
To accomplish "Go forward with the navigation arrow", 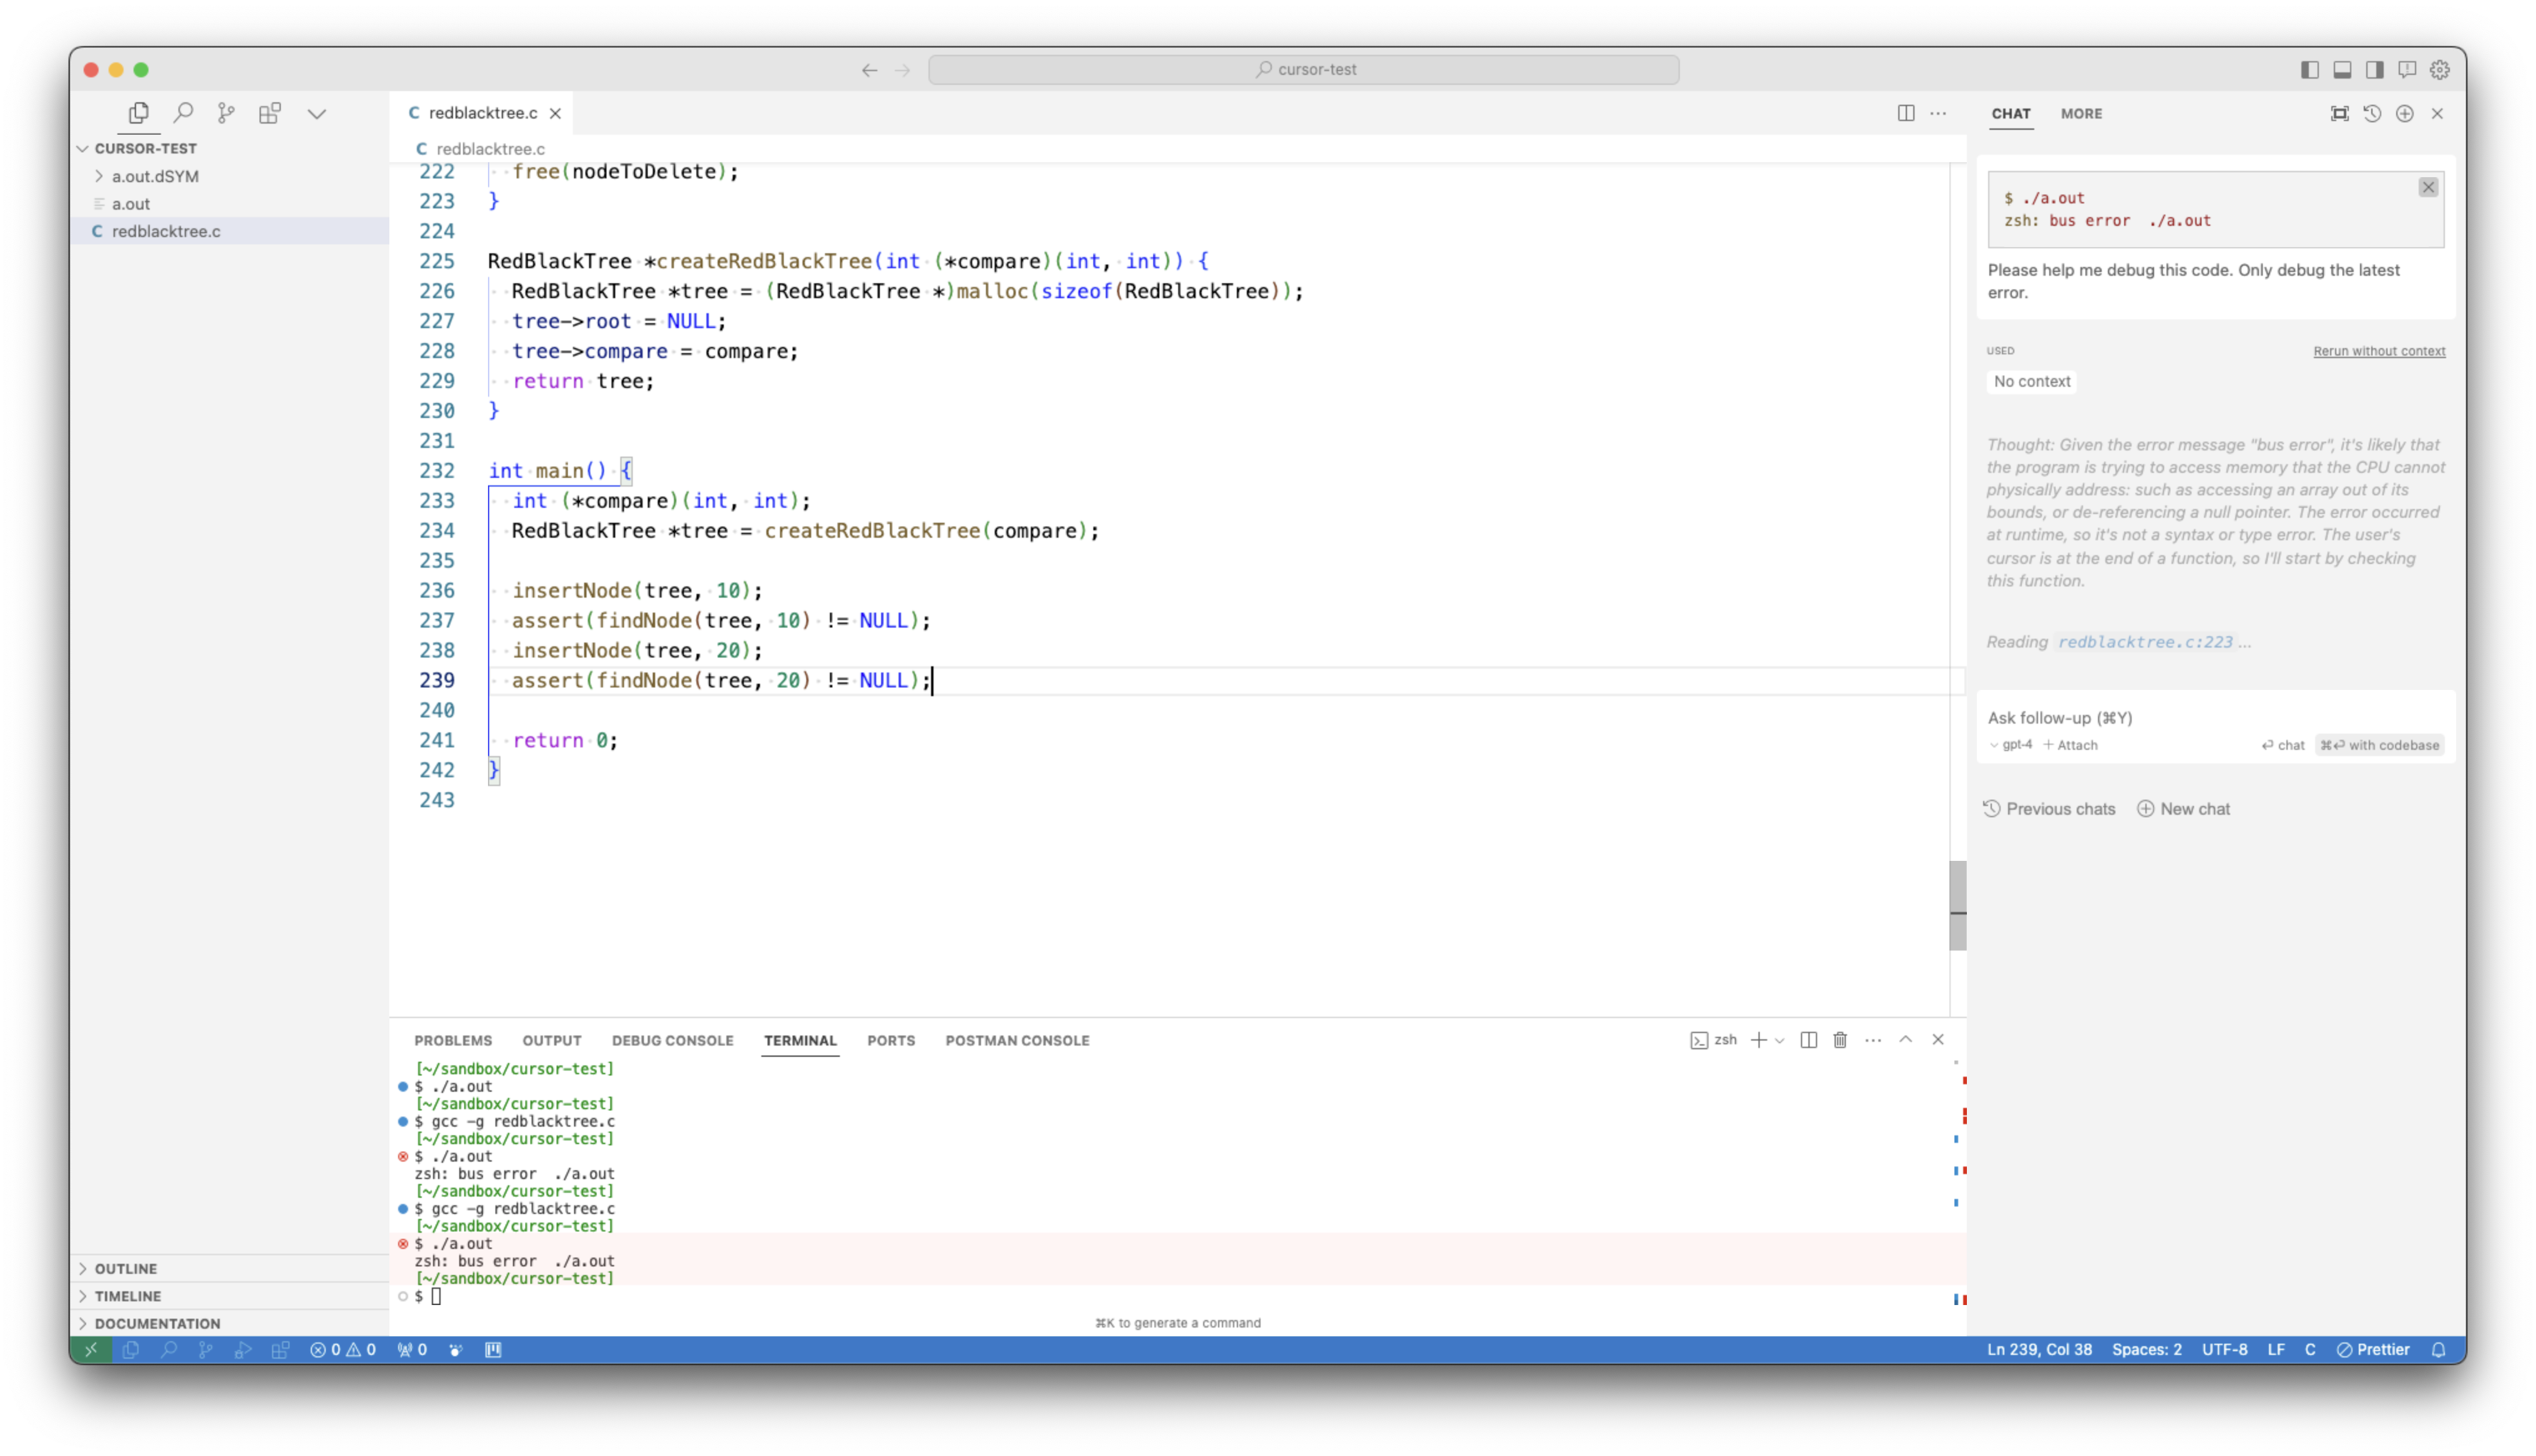I will pos(902,70).
